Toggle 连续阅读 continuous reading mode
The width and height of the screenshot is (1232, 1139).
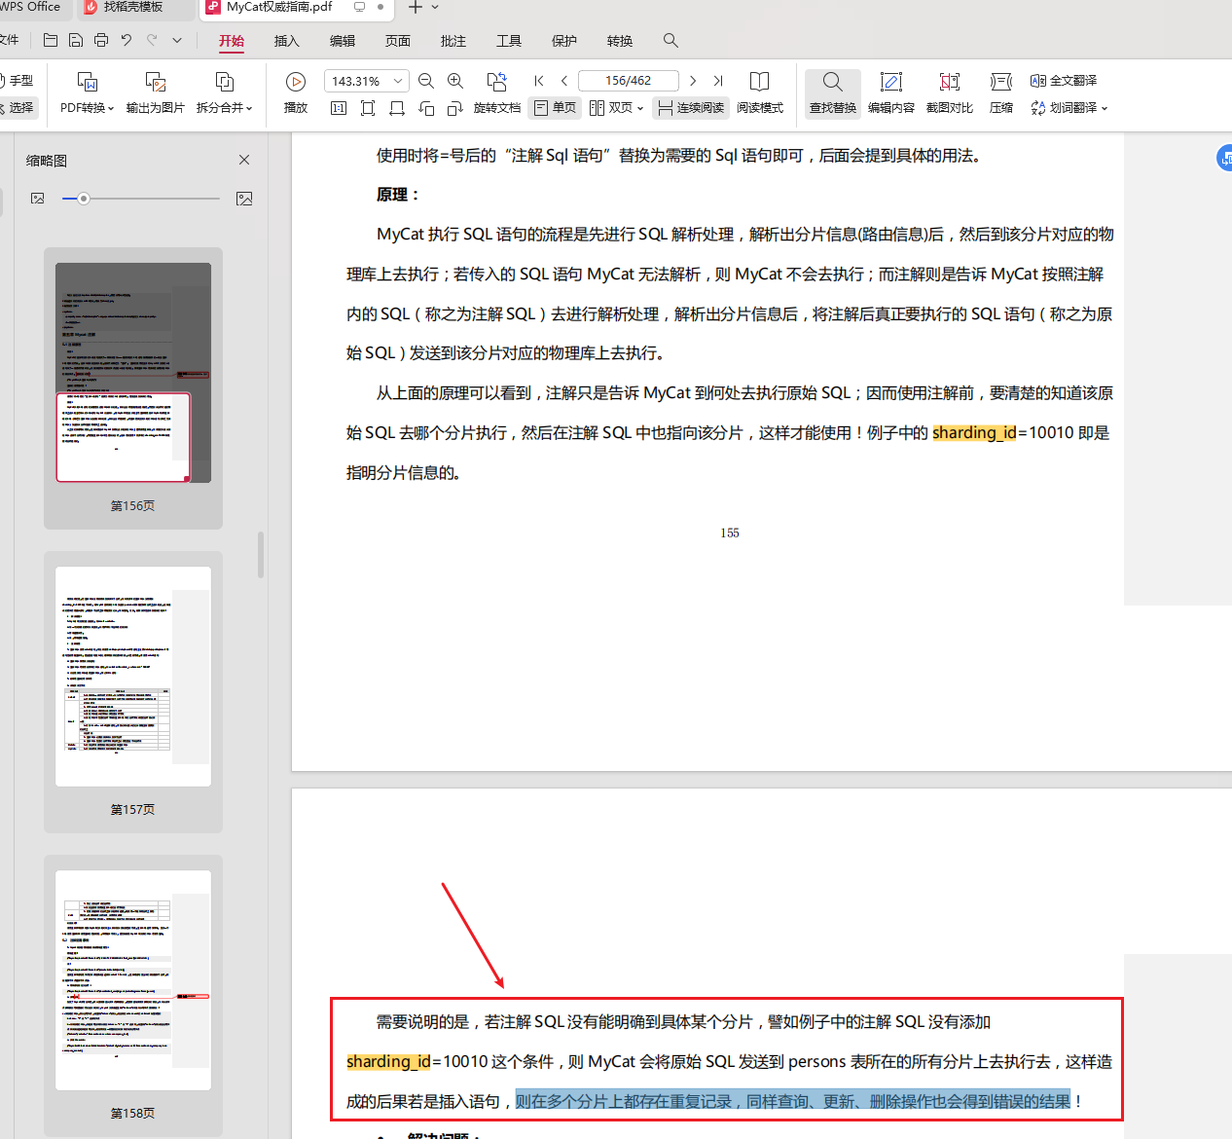coord(690,108)
